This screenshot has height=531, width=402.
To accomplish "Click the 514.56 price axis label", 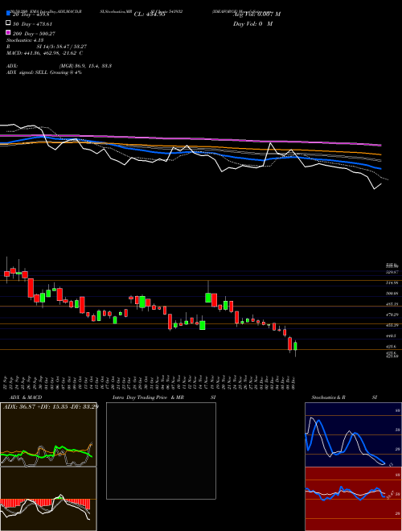I will tap(392, 282).
